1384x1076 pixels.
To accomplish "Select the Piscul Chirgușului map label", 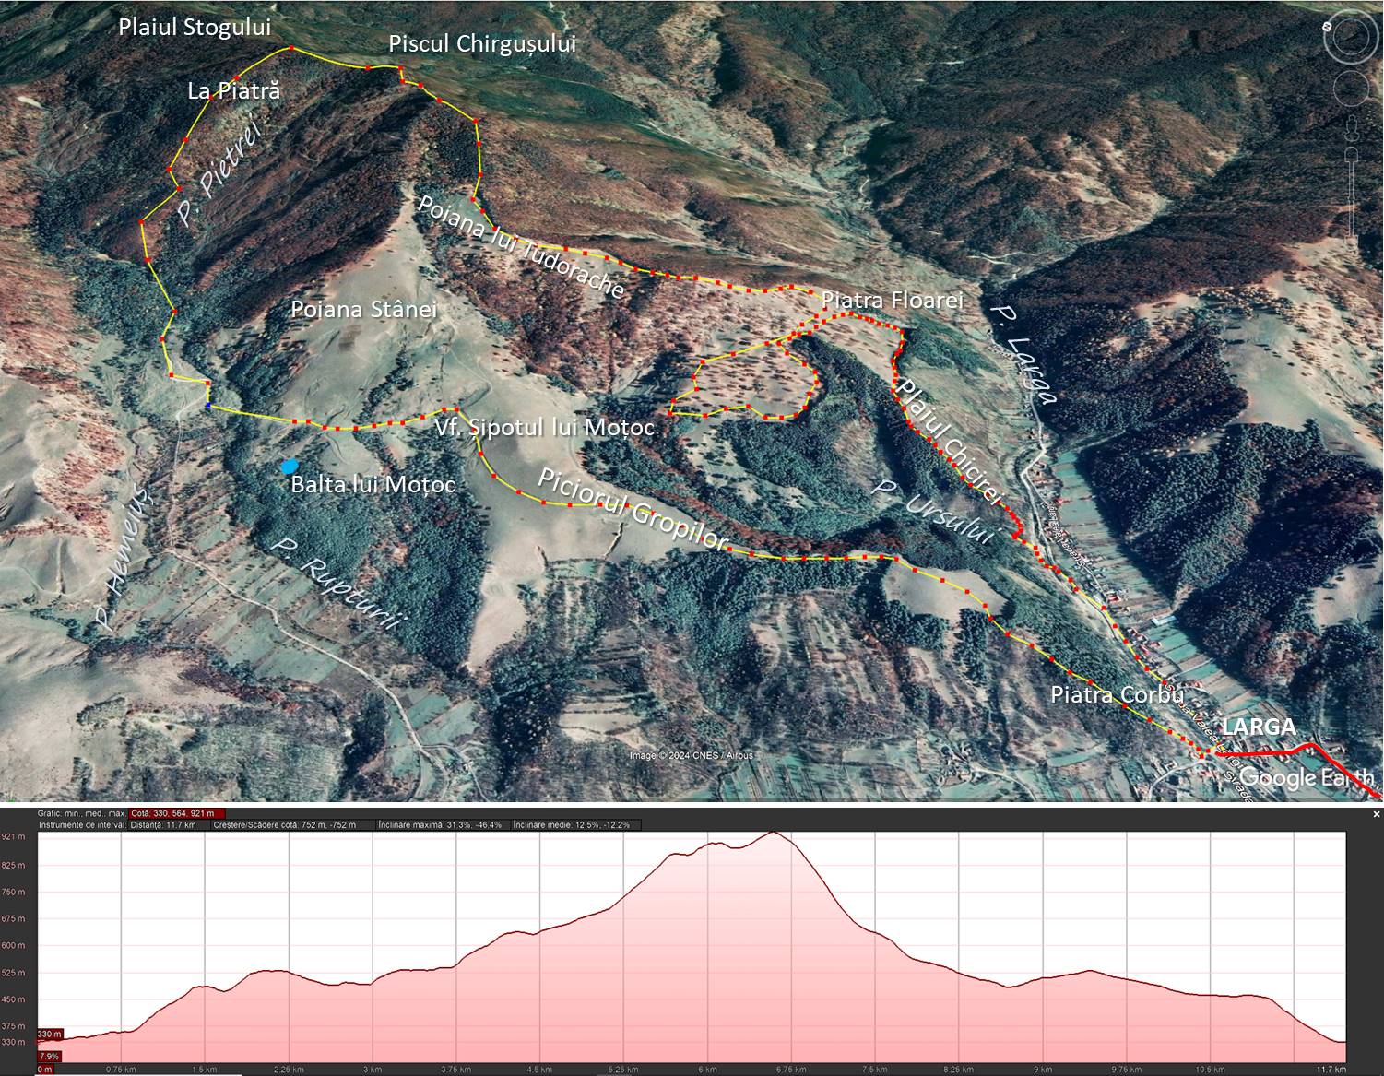I will [482, 43].
